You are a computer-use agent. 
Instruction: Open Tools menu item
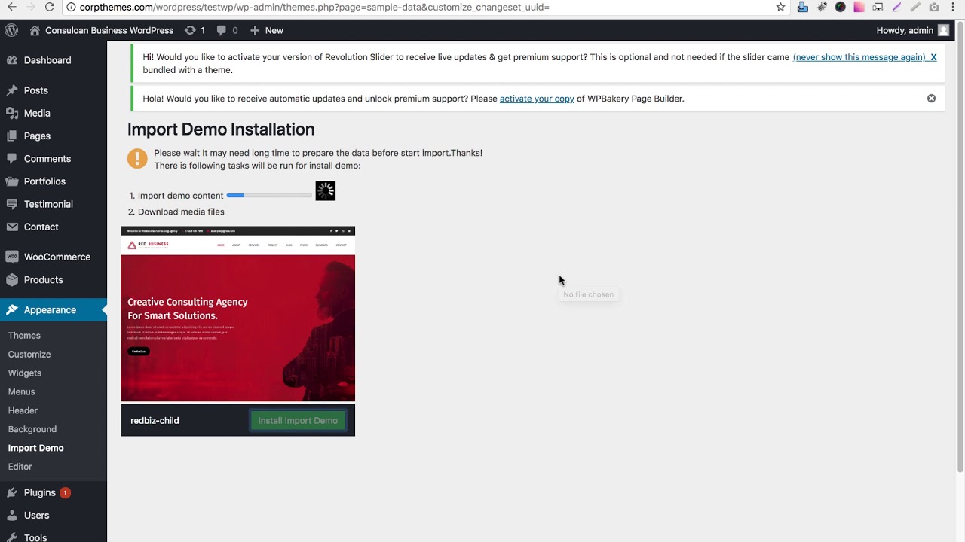(35, 537)
